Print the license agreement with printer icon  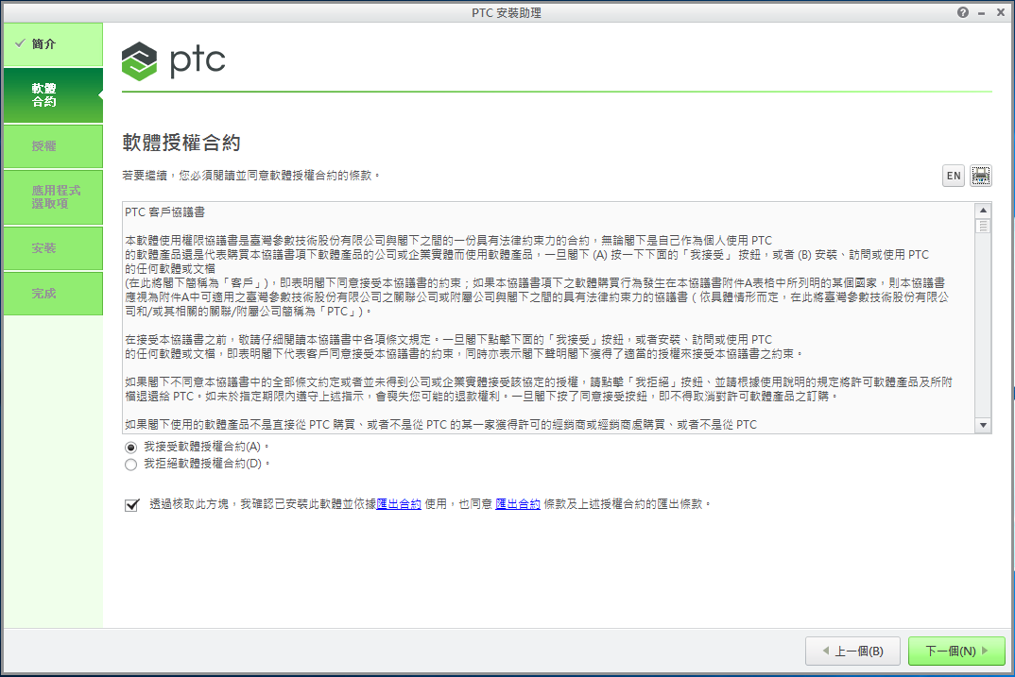[981, 176]
